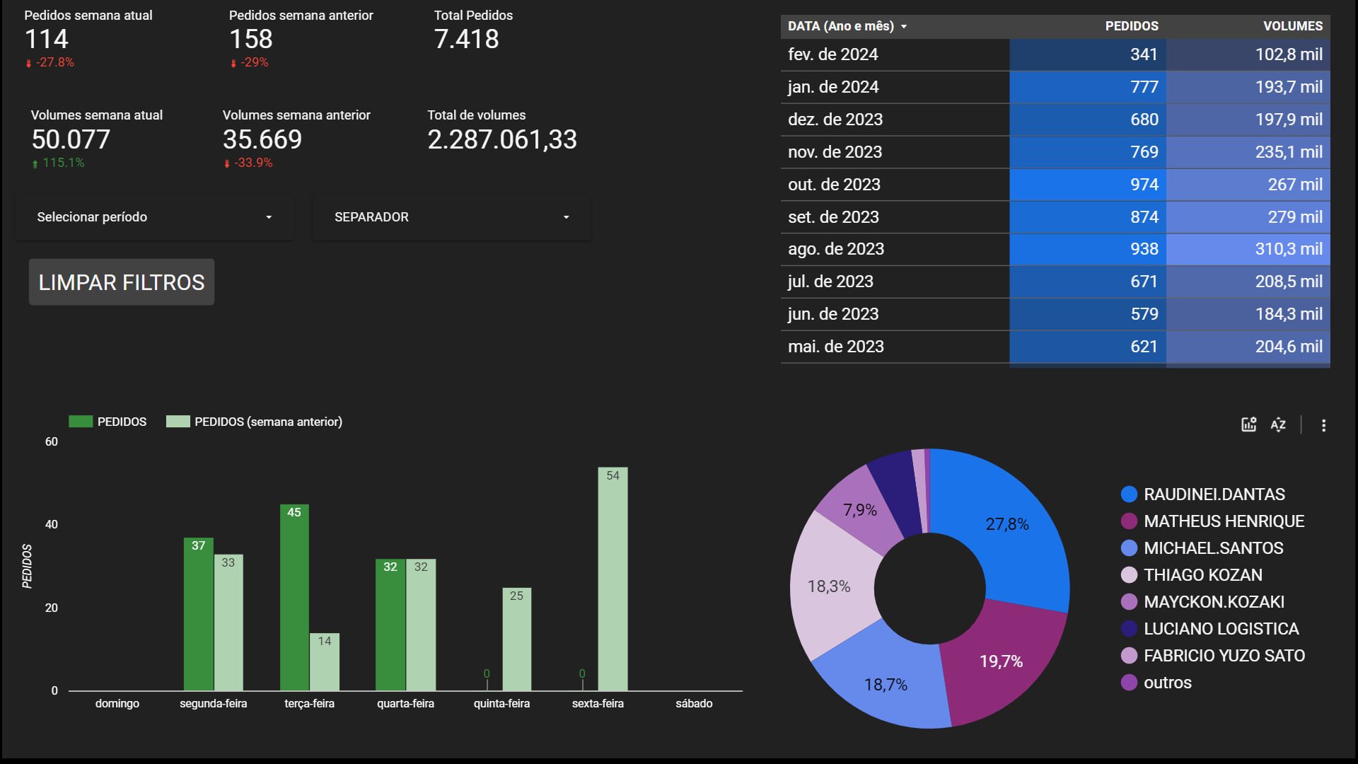Click the VOLUMES column header
1358x764 pixels.
[x=1293, y=26]
